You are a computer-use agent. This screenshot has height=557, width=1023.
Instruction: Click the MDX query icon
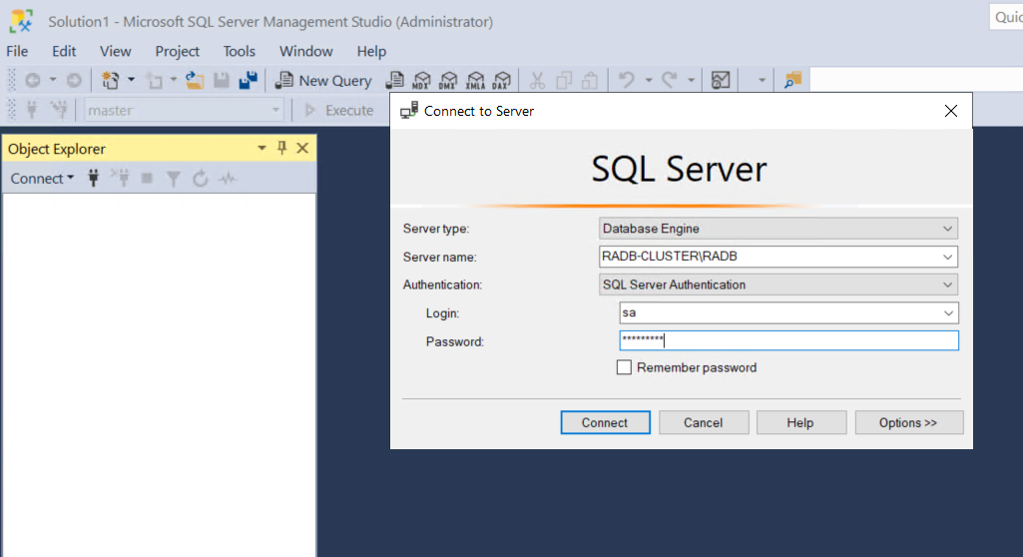click(x=421, y=80)
